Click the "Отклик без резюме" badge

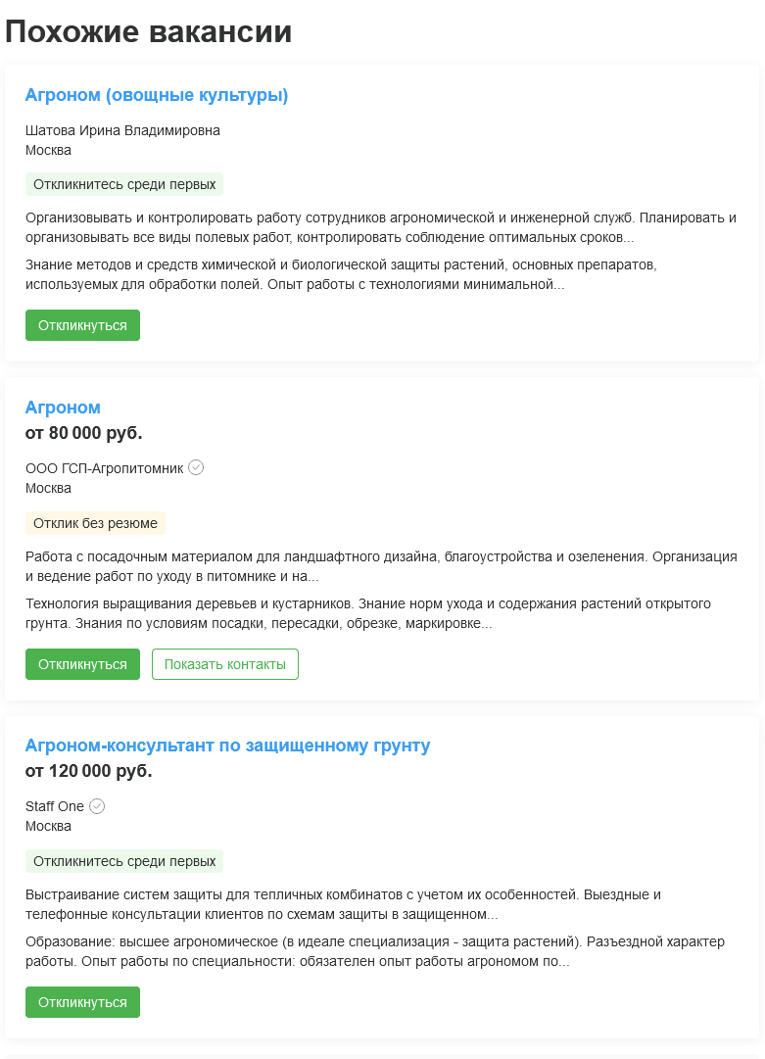(x=95, y=523)
